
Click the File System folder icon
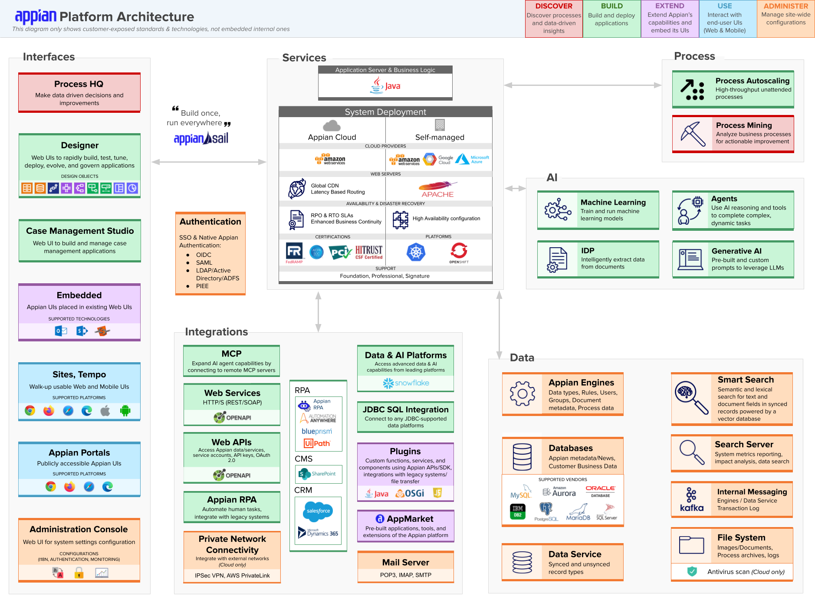(691, 545)
